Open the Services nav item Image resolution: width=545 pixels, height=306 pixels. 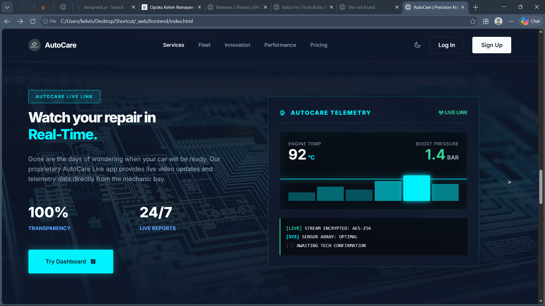pos(173,45)
